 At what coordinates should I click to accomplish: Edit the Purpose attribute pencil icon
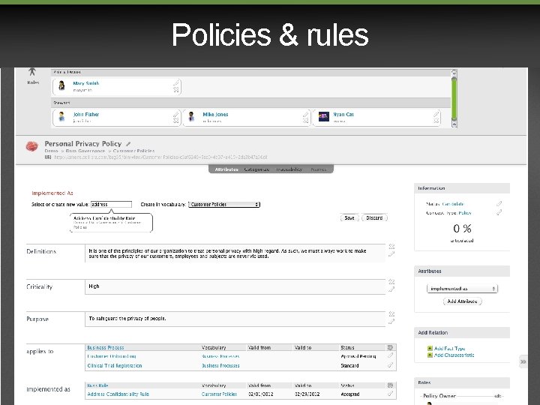tap(391, 322)
